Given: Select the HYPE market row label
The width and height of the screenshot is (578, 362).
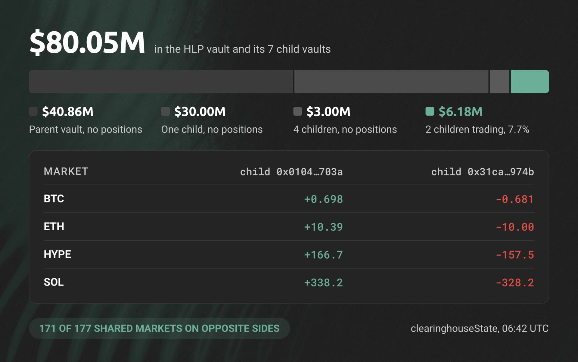Looking at the screenshot, I should coord(57,254).
